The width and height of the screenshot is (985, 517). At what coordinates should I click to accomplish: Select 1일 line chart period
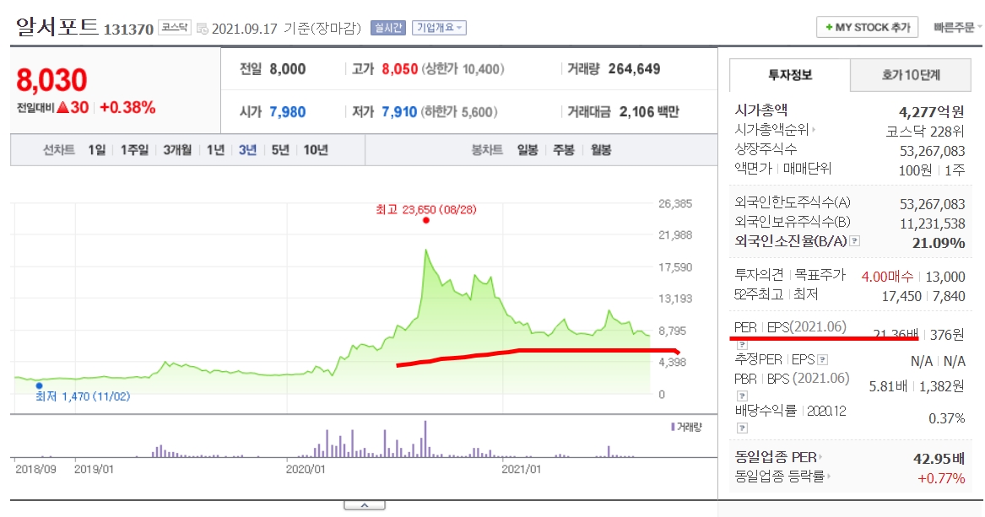click(97, 150)
